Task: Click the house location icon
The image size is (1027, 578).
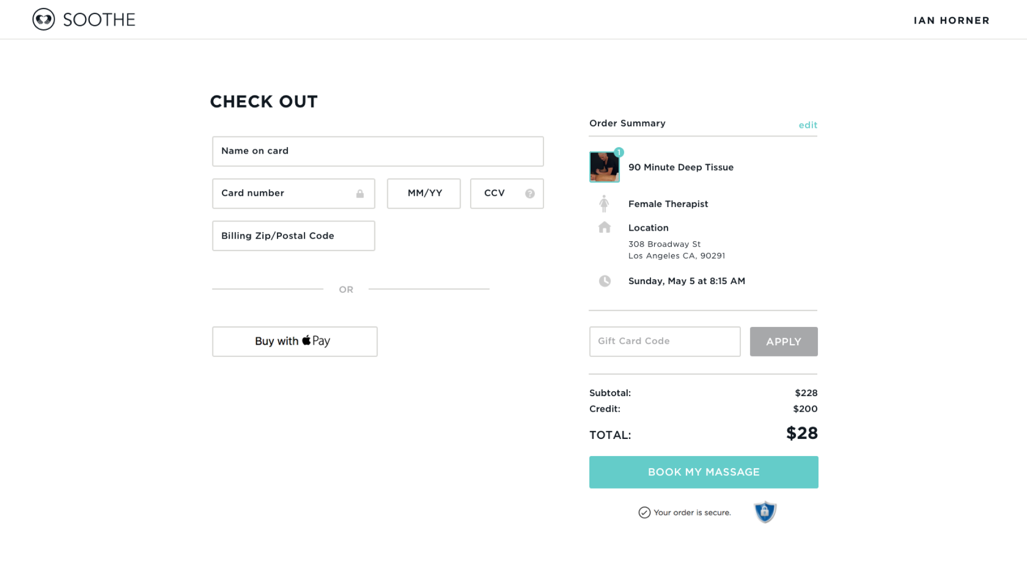Action: point(604,227)
